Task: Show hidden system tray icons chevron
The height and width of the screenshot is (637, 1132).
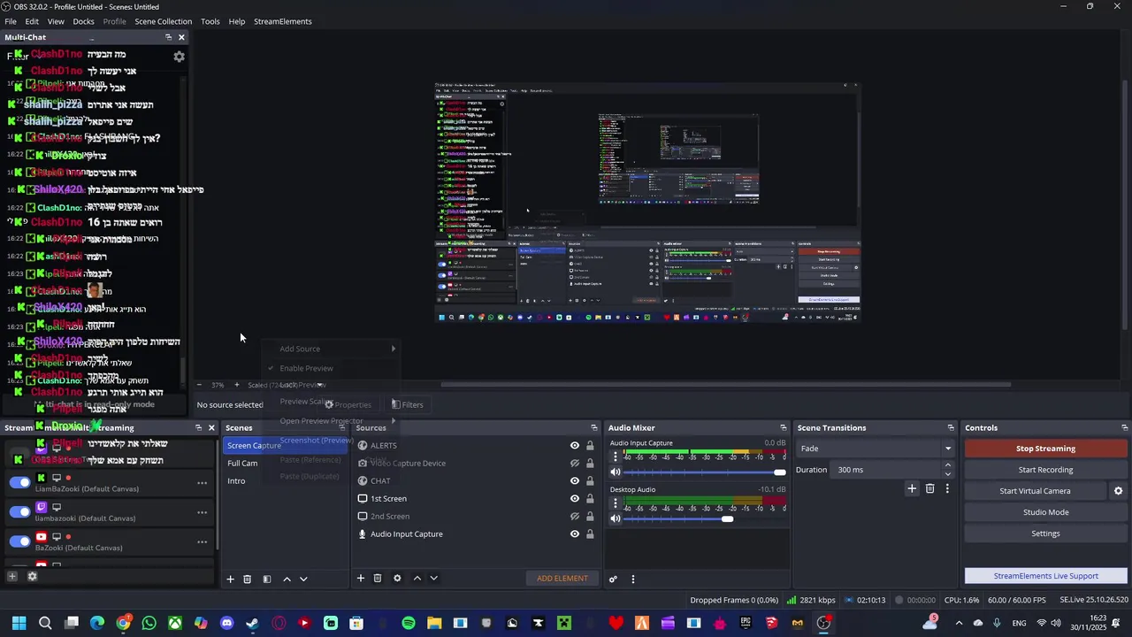Action: tap(959, 623)
